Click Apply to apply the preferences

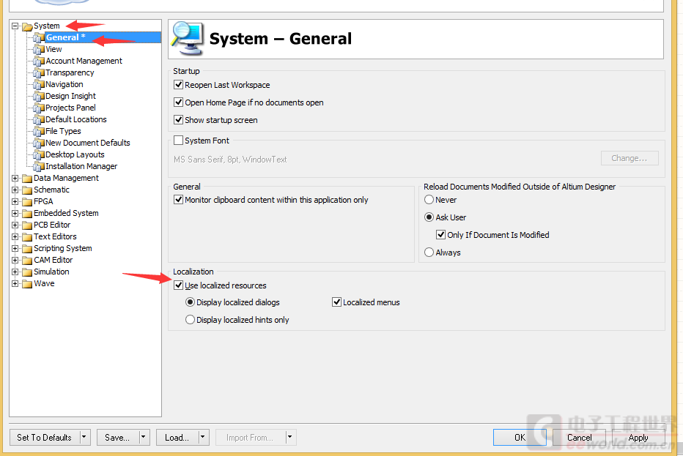pyautogui.click(x=638, y=437)
